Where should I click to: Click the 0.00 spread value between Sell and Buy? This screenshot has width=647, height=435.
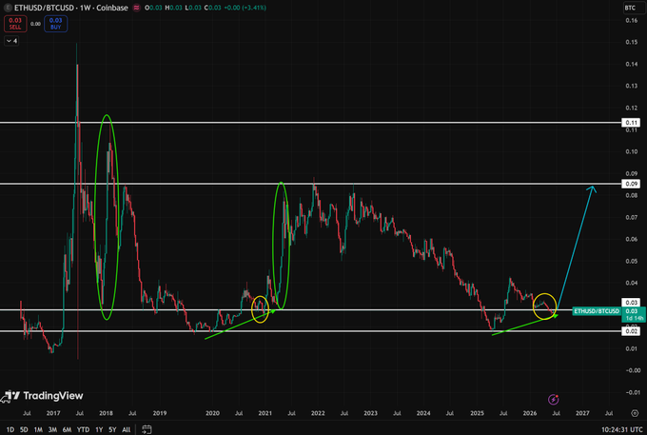[x=35, y=24]
